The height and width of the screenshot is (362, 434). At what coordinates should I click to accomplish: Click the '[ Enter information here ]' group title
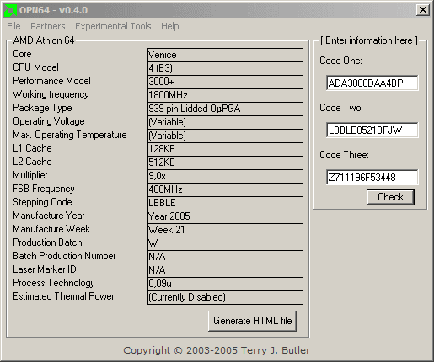point(369,40)
